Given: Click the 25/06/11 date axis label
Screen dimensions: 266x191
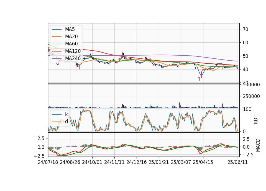Looking at the screenshot, I should (238, 162).
